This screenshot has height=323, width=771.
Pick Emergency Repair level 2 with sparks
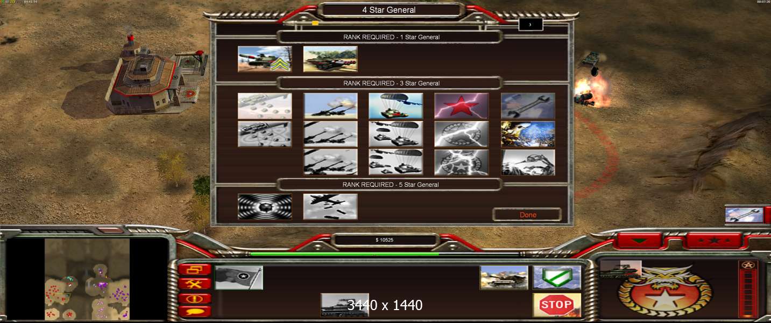click(528, 134)
